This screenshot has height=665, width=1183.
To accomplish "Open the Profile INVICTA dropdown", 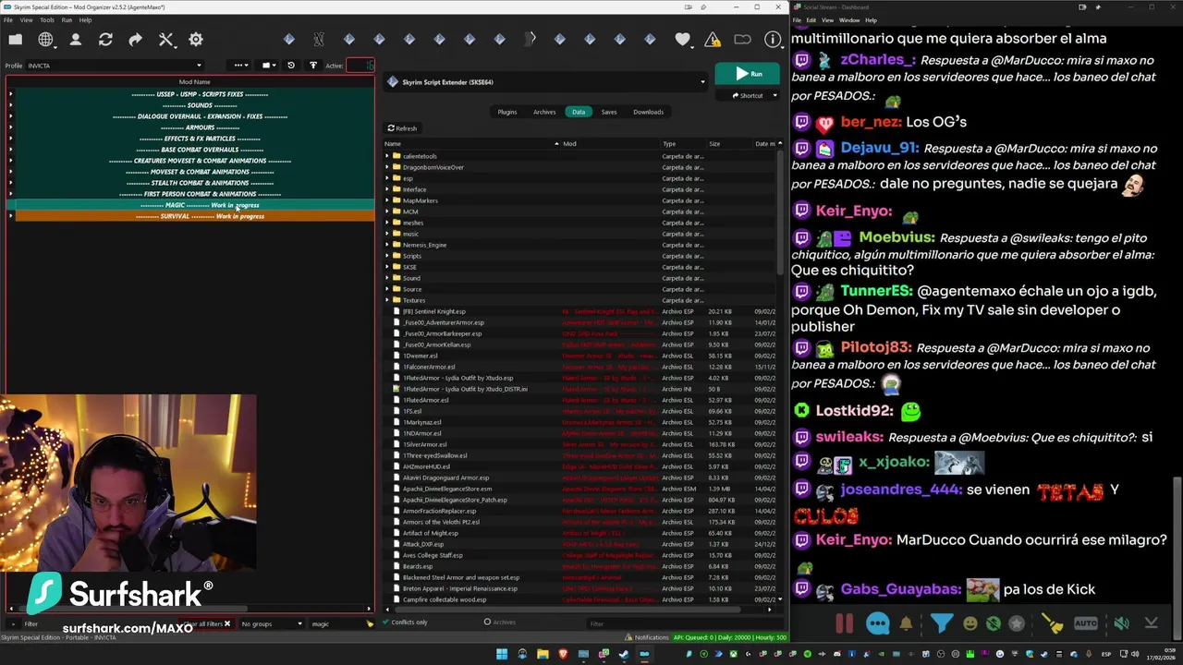I will point(116,66).
